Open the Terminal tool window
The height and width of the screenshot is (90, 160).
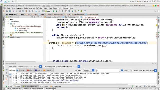(x=44, y=86)
